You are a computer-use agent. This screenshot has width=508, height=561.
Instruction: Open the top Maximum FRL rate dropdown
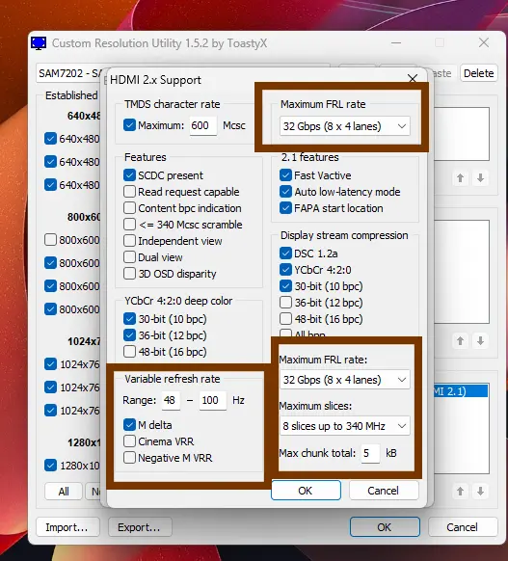pos(345,126)
